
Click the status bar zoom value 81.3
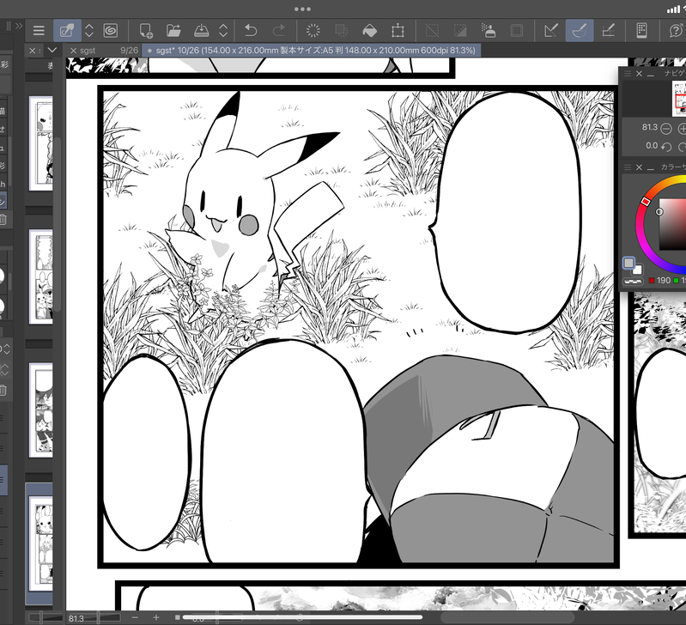coord(76,618)
